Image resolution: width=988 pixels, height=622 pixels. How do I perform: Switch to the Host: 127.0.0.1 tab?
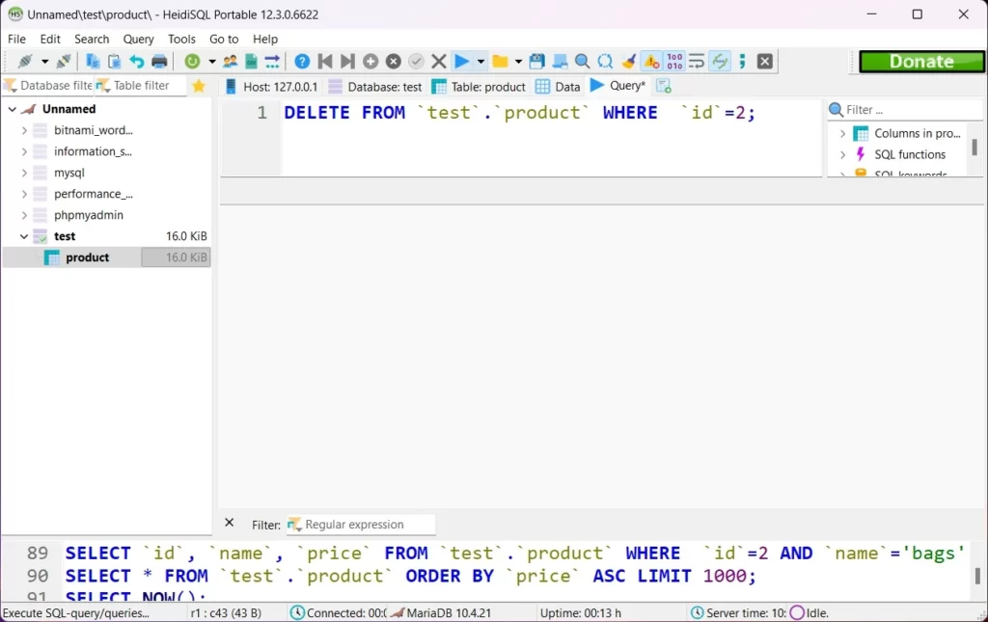click(x=271, y=86)
